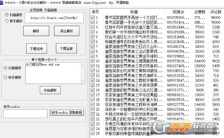Sort by the 评论数 column header
This screenshot has height=138, width=224.
(x=216, y=12)
